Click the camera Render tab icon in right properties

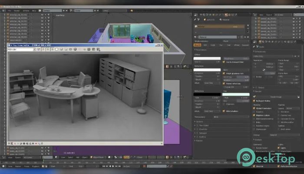[260, 42]
